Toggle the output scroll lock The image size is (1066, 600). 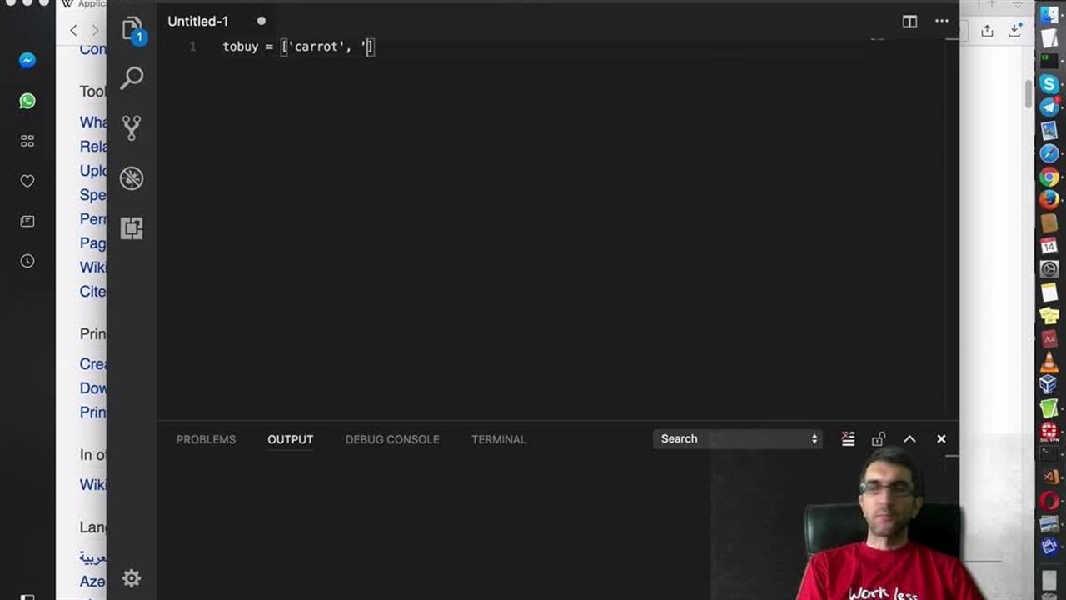click(x=879, y=439)
